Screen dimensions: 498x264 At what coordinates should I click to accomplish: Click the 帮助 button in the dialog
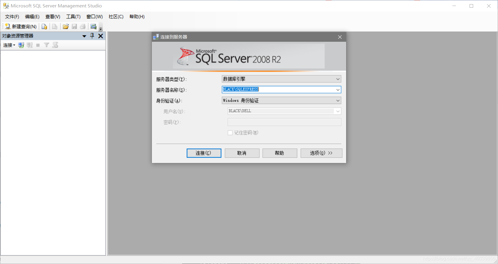click(279, 153)
